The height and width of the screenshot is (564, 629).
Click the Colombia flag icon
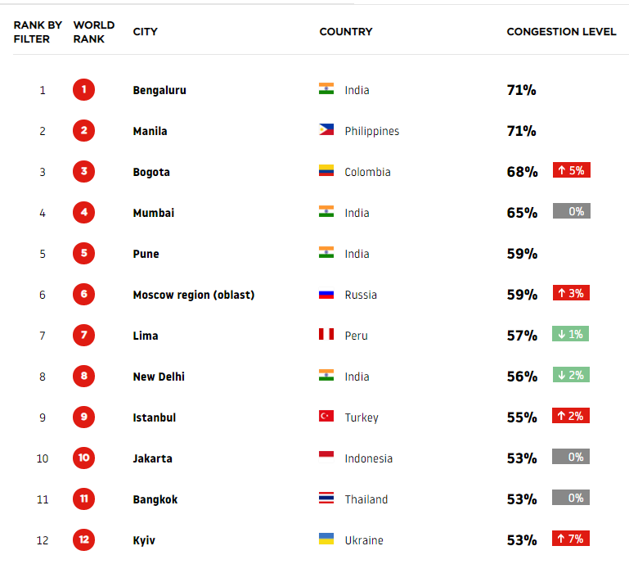pyautogui.click(x=326, y=170)
